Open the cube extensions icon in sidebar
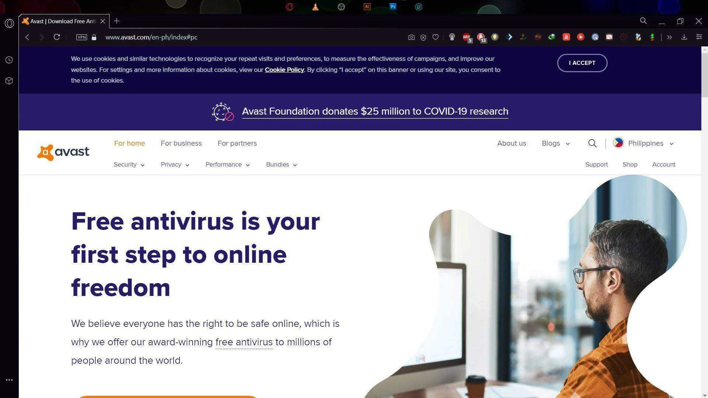708x398 pixels. point(9,81)
